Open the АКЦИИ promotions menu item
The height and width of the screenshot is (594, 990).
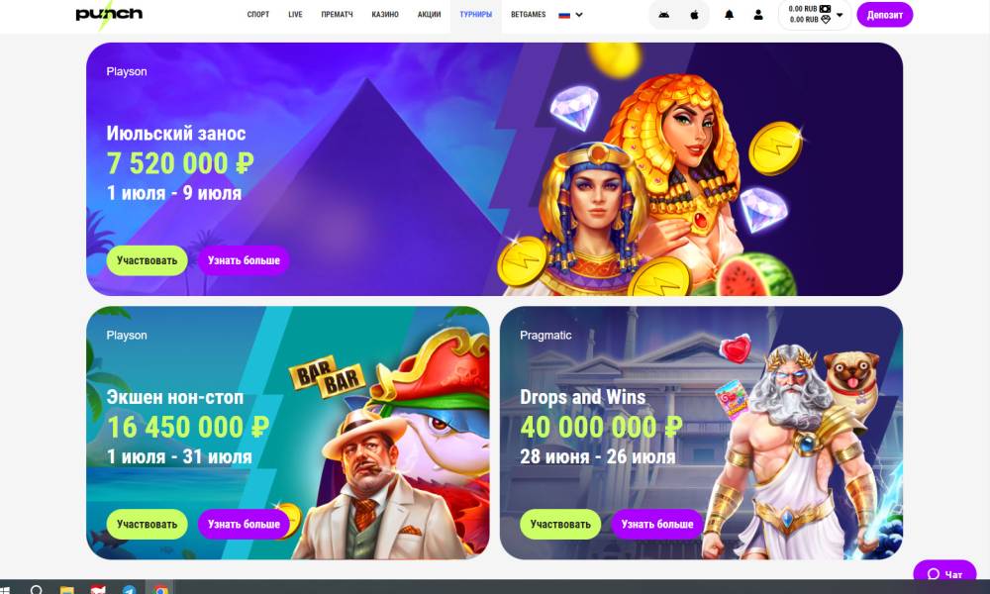point(430,15)
